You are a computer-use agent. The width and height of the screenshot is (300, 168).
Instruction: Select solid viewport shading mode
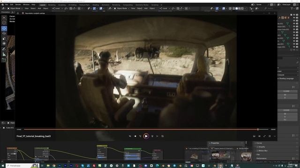237,8
